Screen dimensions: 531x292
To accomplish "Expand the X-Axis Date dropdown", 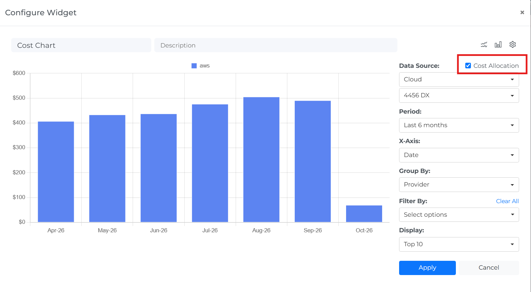I will tap(459, 155).
